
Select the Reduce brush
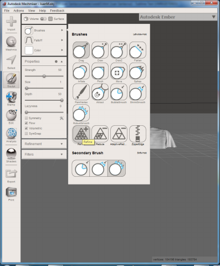point(100,134)
